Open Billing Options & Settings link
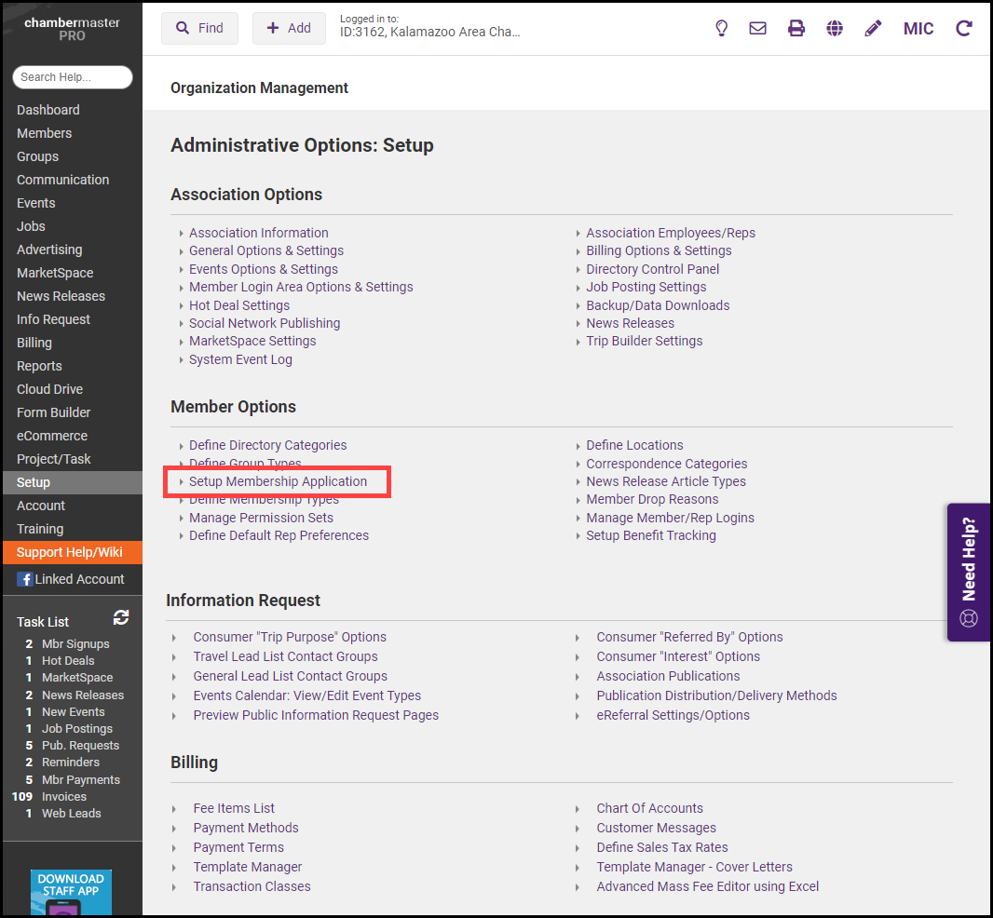 (659, 250)
